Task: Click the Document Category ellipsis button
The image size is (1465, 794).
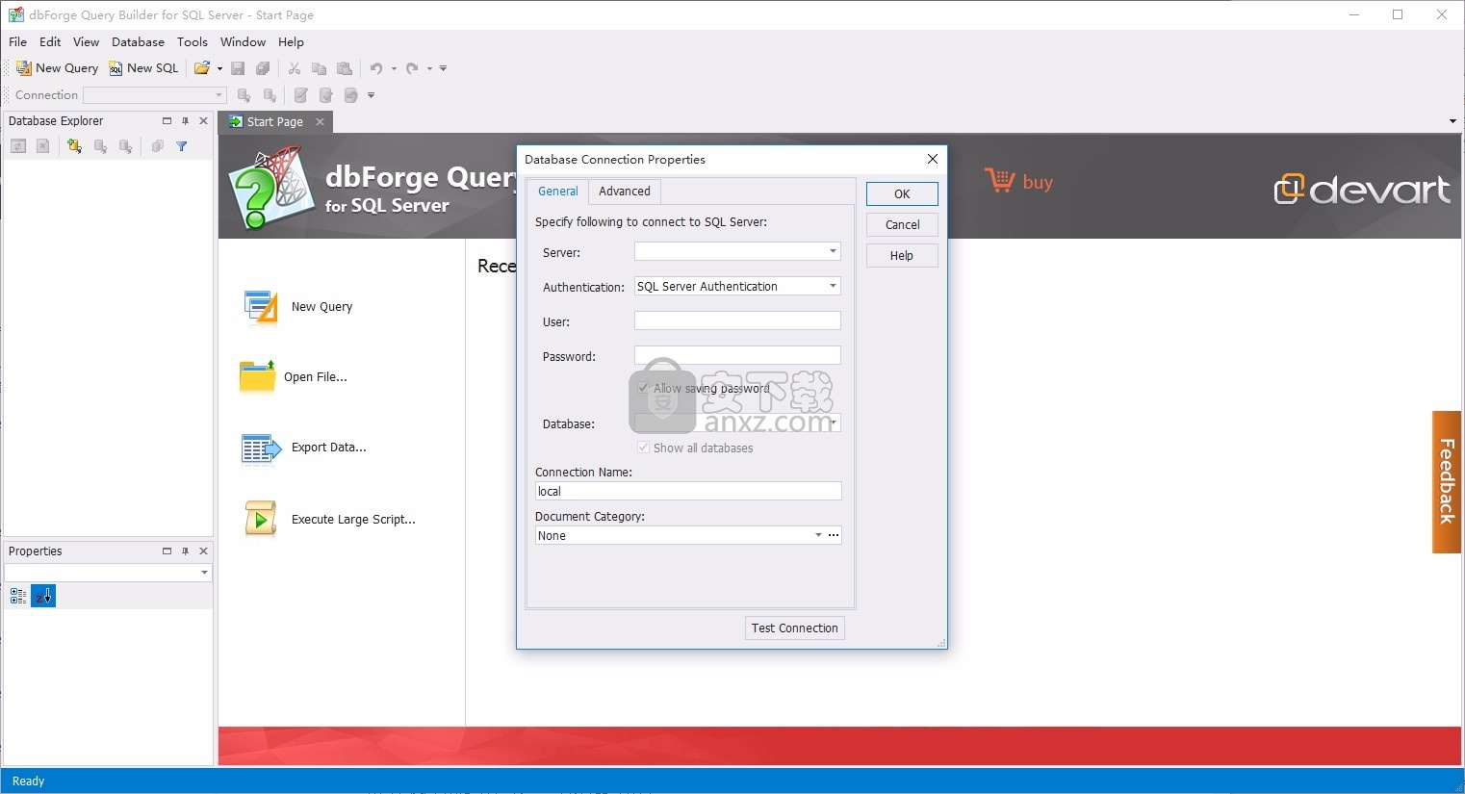Action: (x=834, y=535)
